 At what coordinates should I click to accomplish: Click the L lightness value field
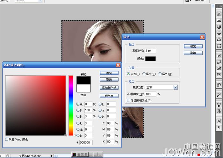(x=111, y=104)
